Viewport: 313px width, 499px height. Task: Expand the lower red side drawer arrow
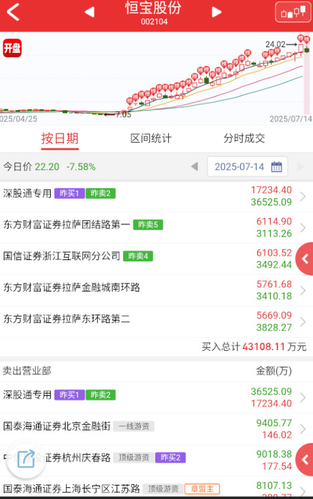[x=305, y=460]
